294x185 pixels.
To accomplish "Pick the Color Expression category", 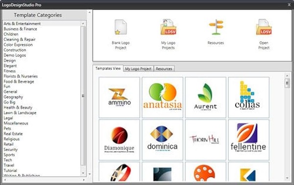I will [x=18, y=45].
